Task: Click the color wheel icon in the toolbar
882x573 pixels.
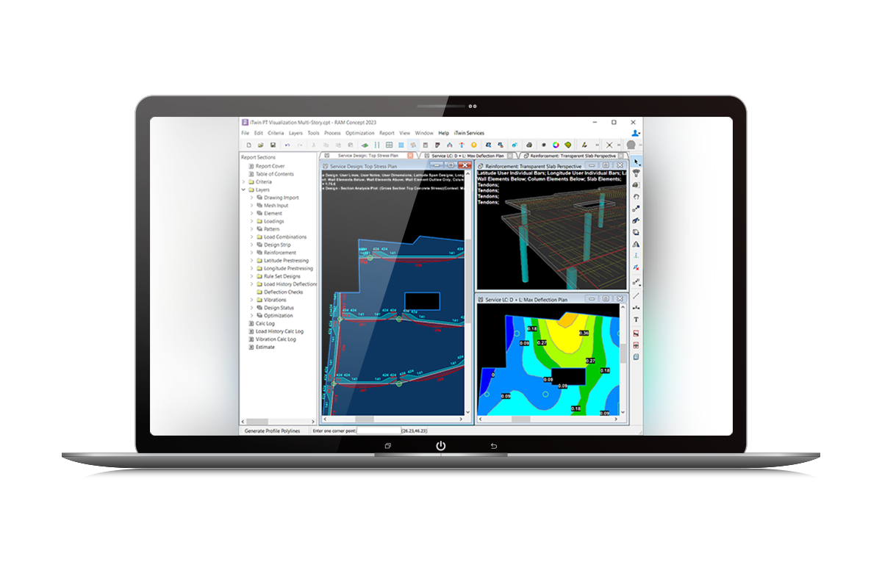Action: point(555,145)
